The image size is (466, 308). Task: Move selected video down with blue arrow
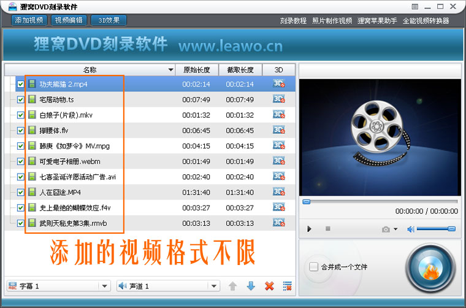(x=251, y=286)
